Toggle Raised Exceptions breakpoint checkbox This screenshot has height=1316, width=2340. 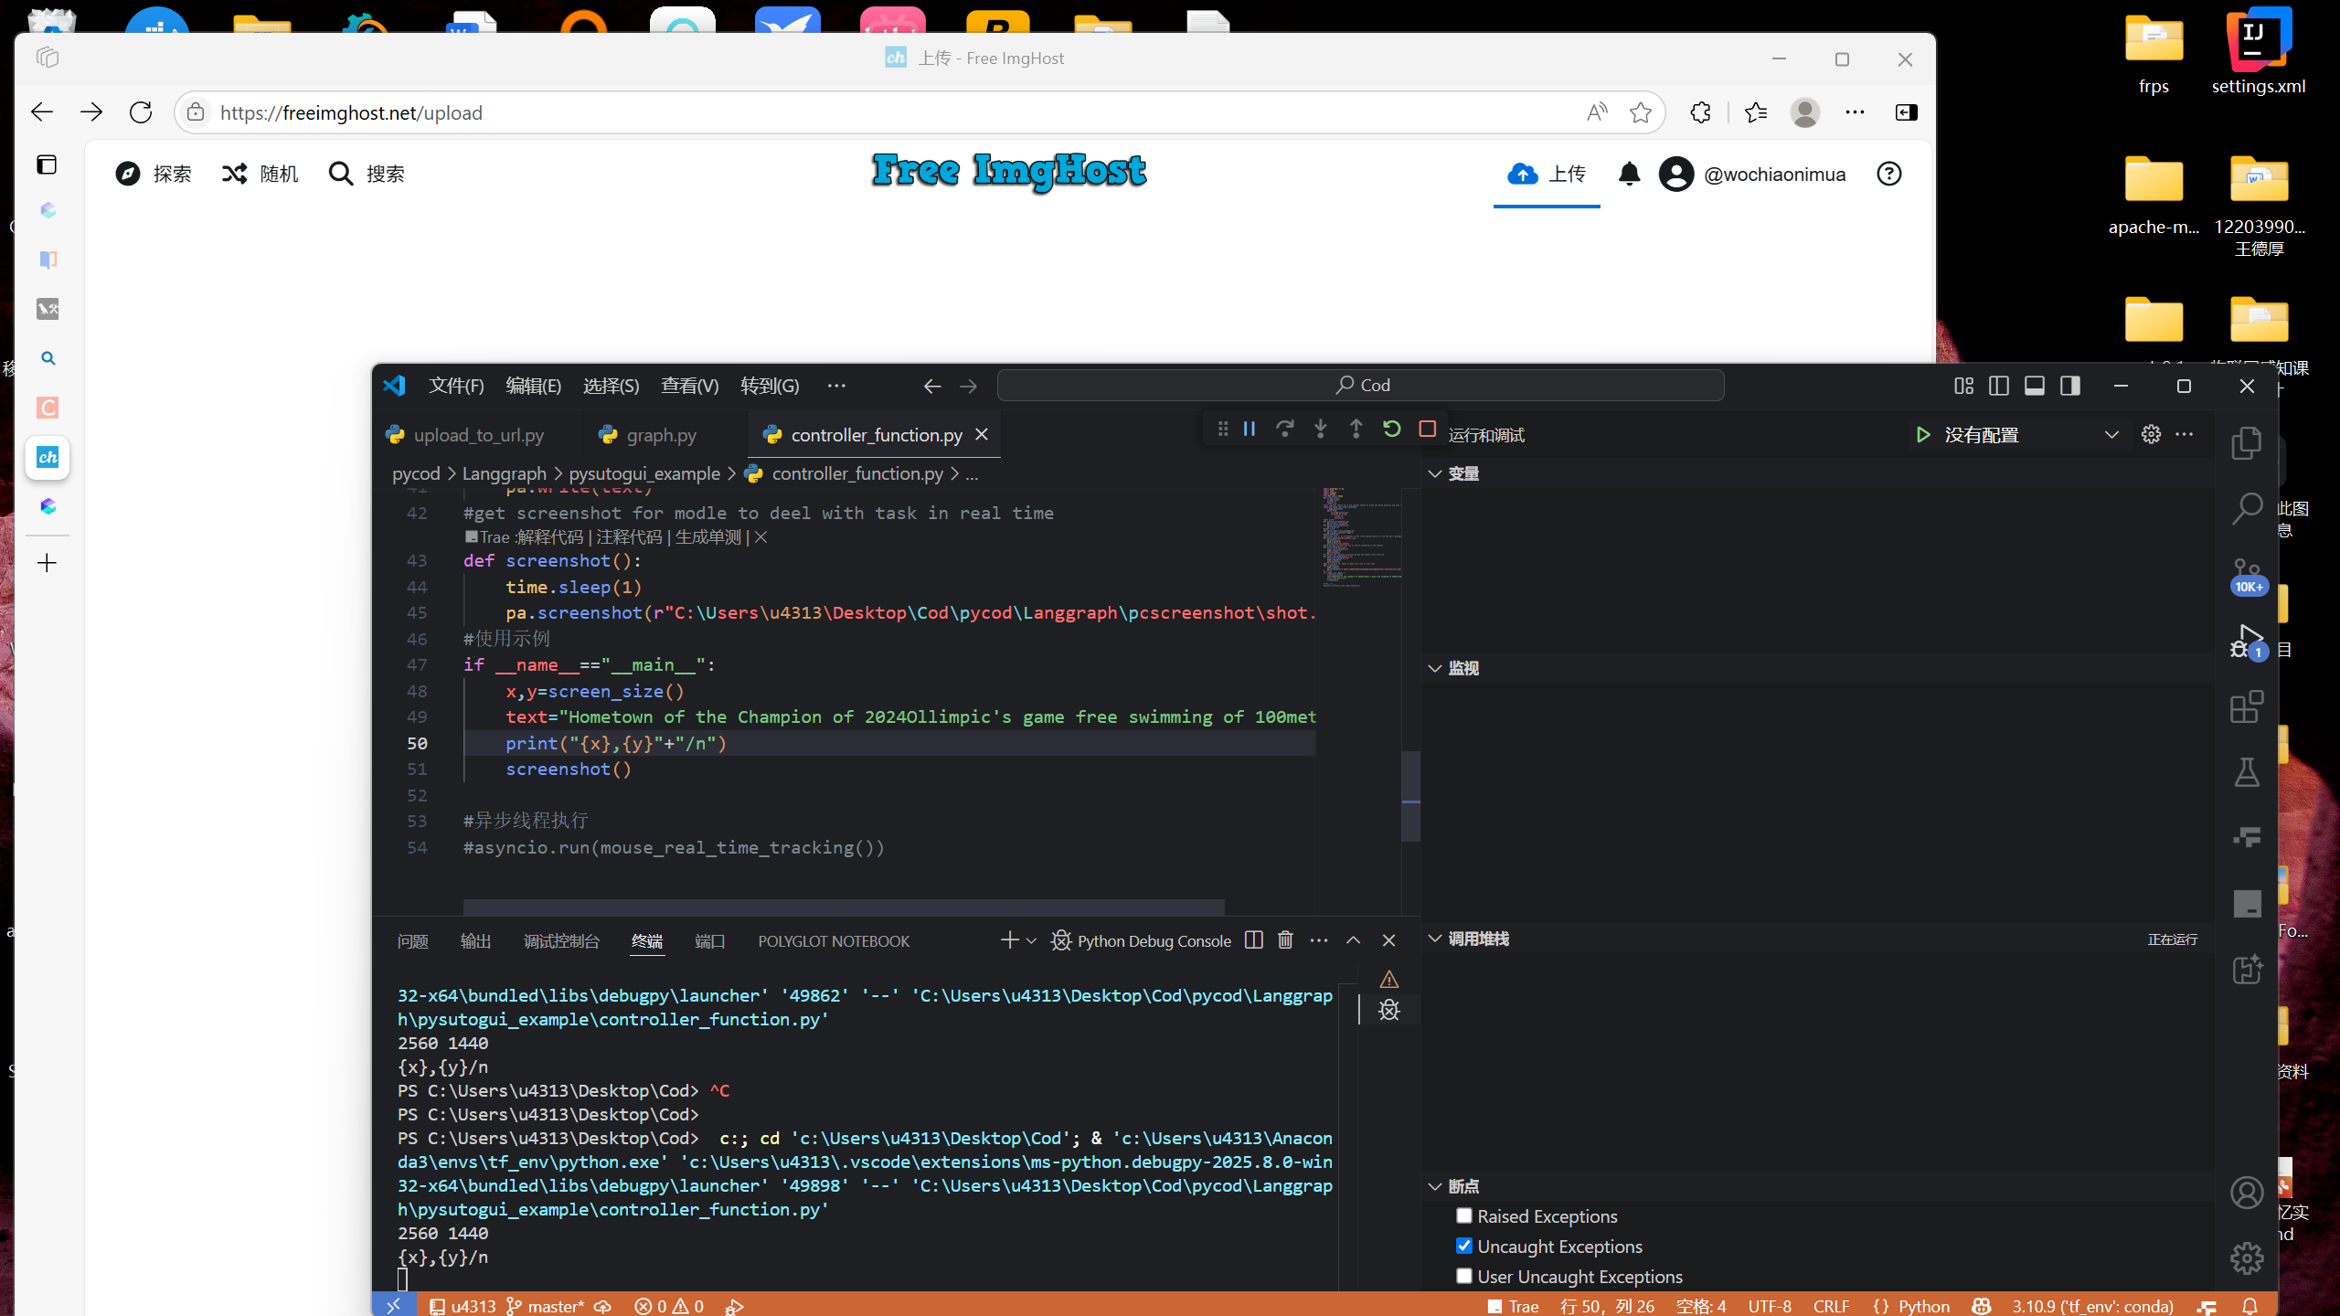coord(1464,1215)
